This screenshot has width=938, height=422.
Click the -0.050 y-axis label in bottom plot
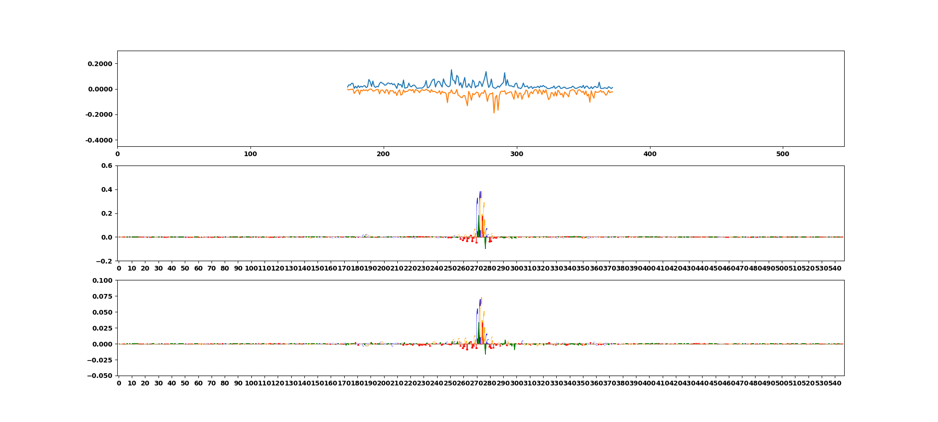tap(101, 376)
